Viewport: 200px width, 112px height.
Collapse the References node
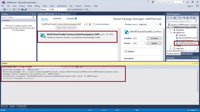(171, 33)
